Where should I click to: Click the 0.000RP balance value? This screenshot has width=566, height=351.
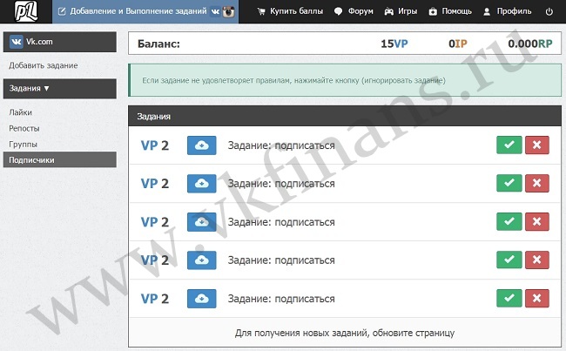[530, 44]
